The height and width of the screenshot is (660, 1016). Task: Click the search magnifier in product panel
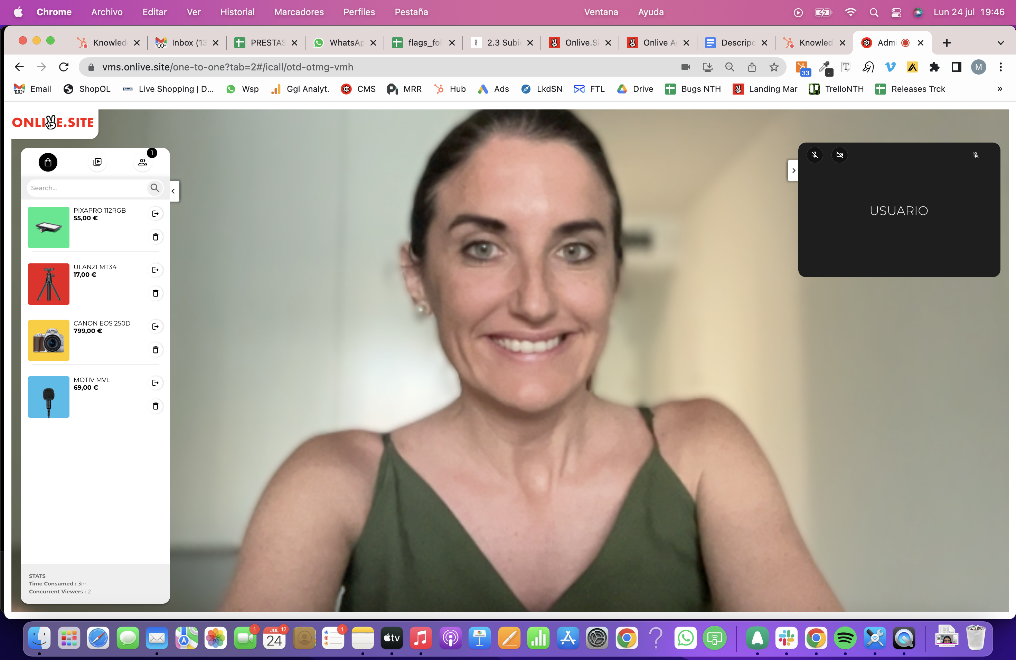click(x=154, y=187)
